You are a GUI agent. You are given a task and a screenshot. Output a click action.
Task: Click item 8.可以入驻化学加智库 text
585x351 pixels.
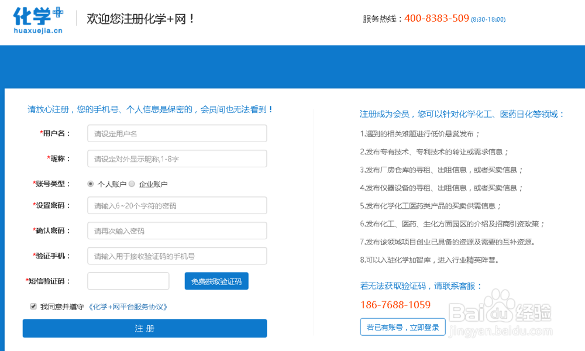pyautogui.click(x=429, y=260)
